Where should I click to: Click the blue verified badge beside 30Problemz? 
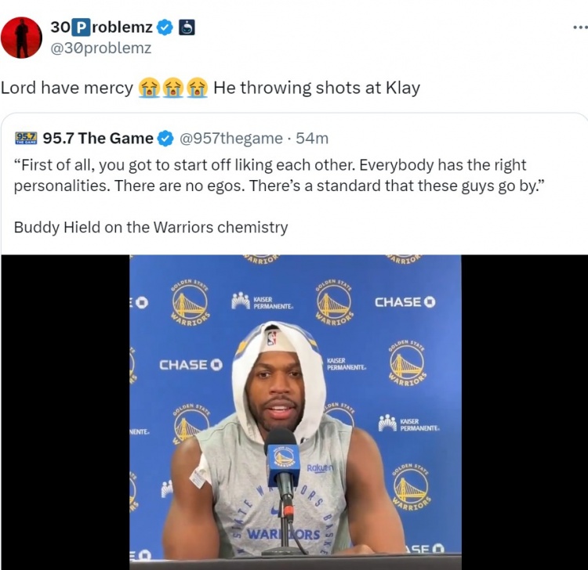[165, 27]
